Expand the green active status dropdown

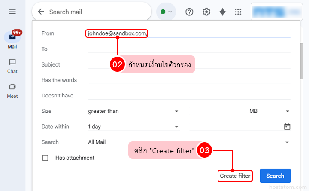(x=166, y=12)
